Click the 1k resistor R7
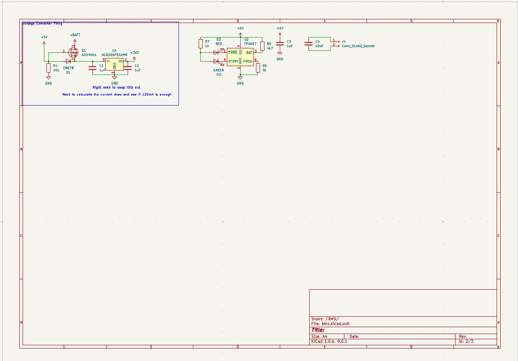The image size is (518, 361). [200, 44]
